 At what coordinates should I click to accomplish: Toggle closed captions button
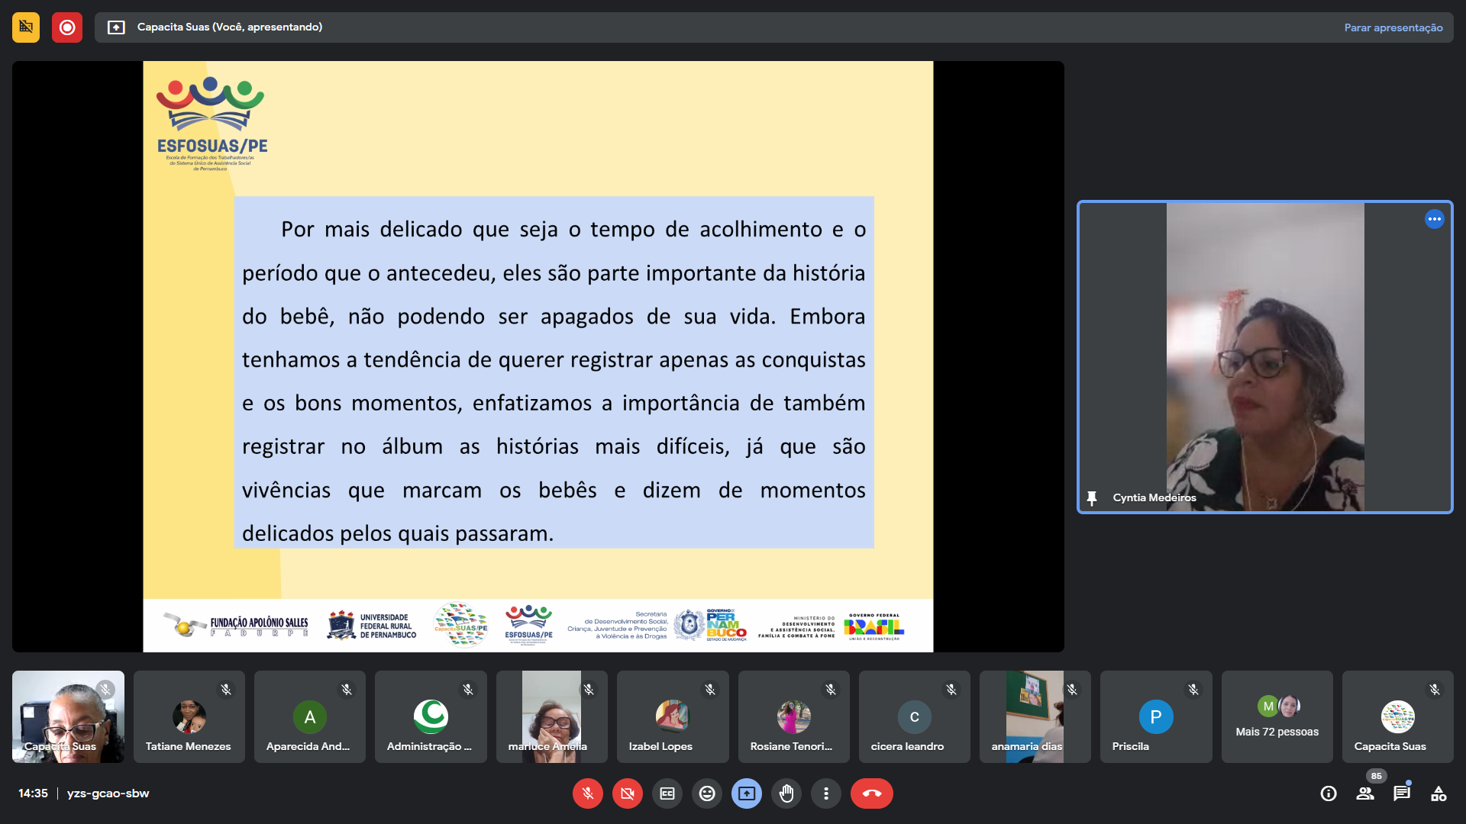coord(667,793)
